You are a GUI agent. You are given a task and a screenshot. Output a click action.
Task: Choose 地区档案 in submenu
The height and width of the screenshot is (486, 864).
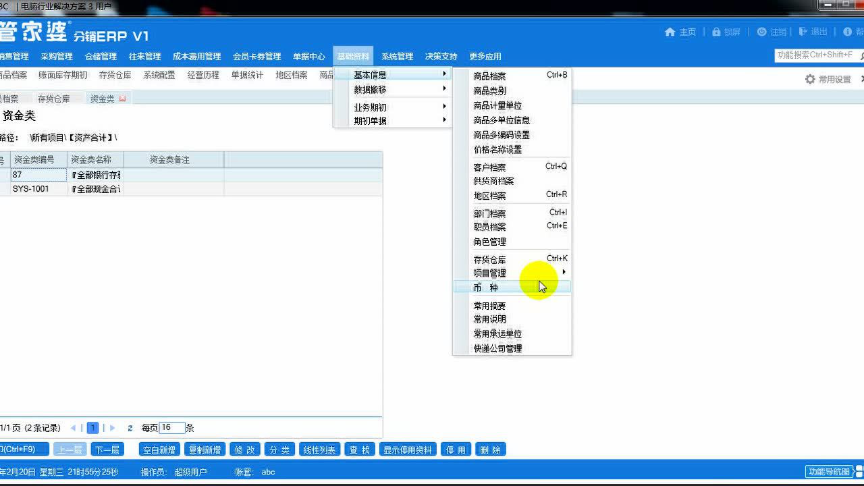click(512, 196)
